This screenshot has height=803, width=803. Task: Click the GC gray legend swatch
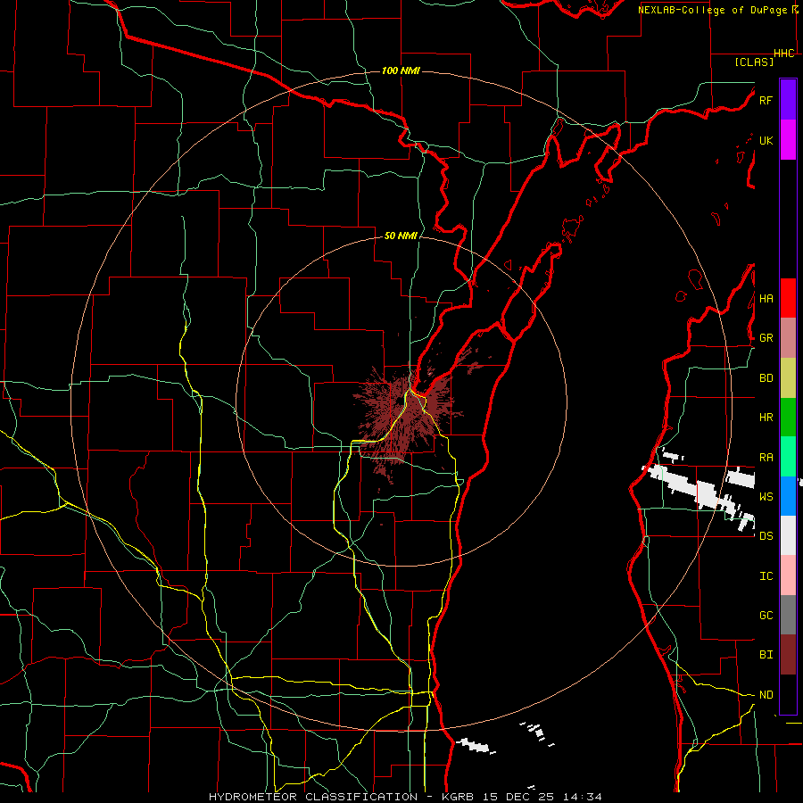click(x=788, y=615)
